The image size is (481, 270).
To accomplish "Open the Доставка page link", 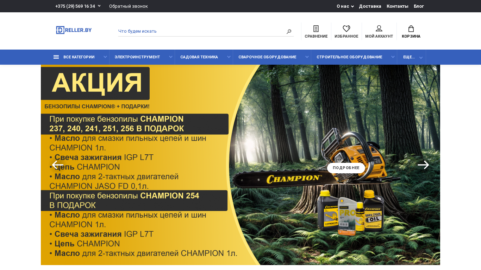I will click(370, 6).
